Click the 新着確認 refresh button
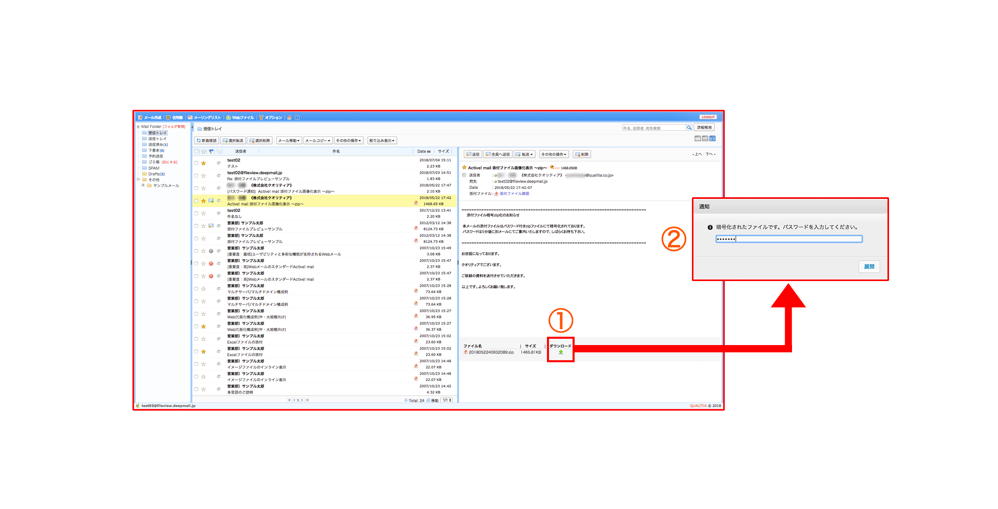Viewport: 998px width, 509px height. [206, 141]
